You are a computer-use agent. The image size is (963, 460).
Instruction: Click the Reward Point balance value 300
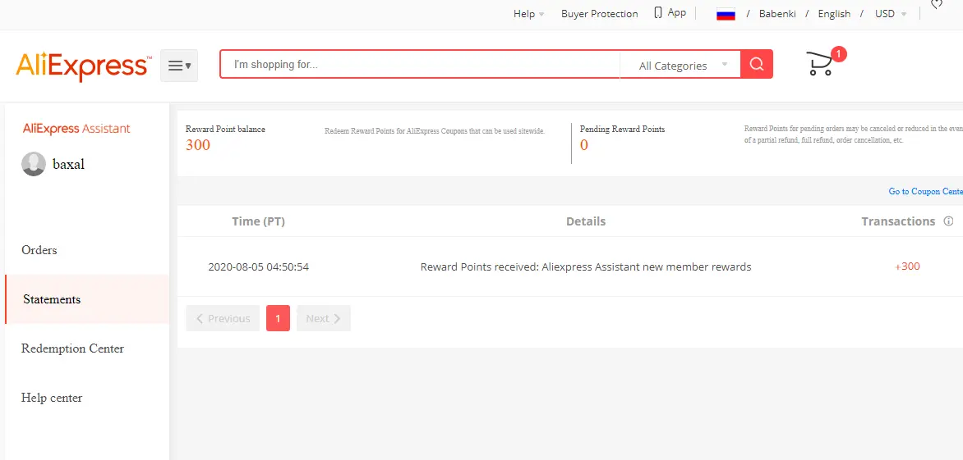pos(198,145)
